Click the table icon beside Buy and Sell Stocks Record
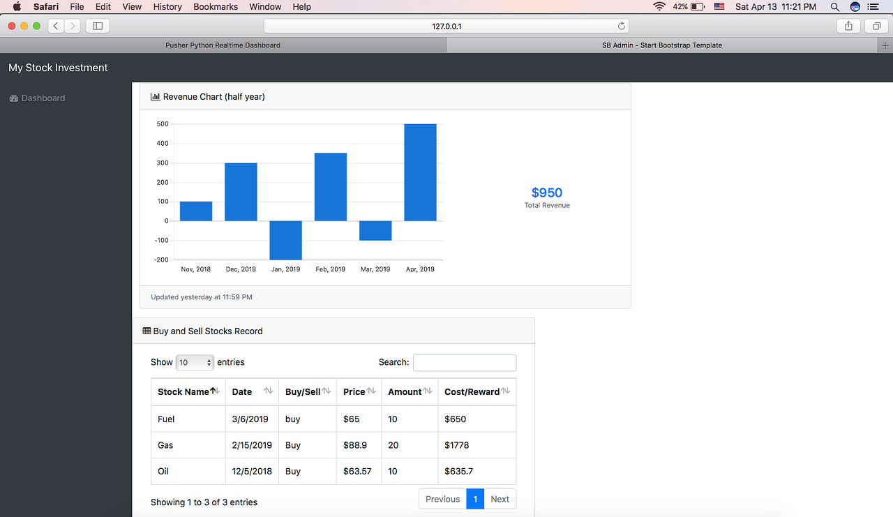 click(x=145, y=330)
